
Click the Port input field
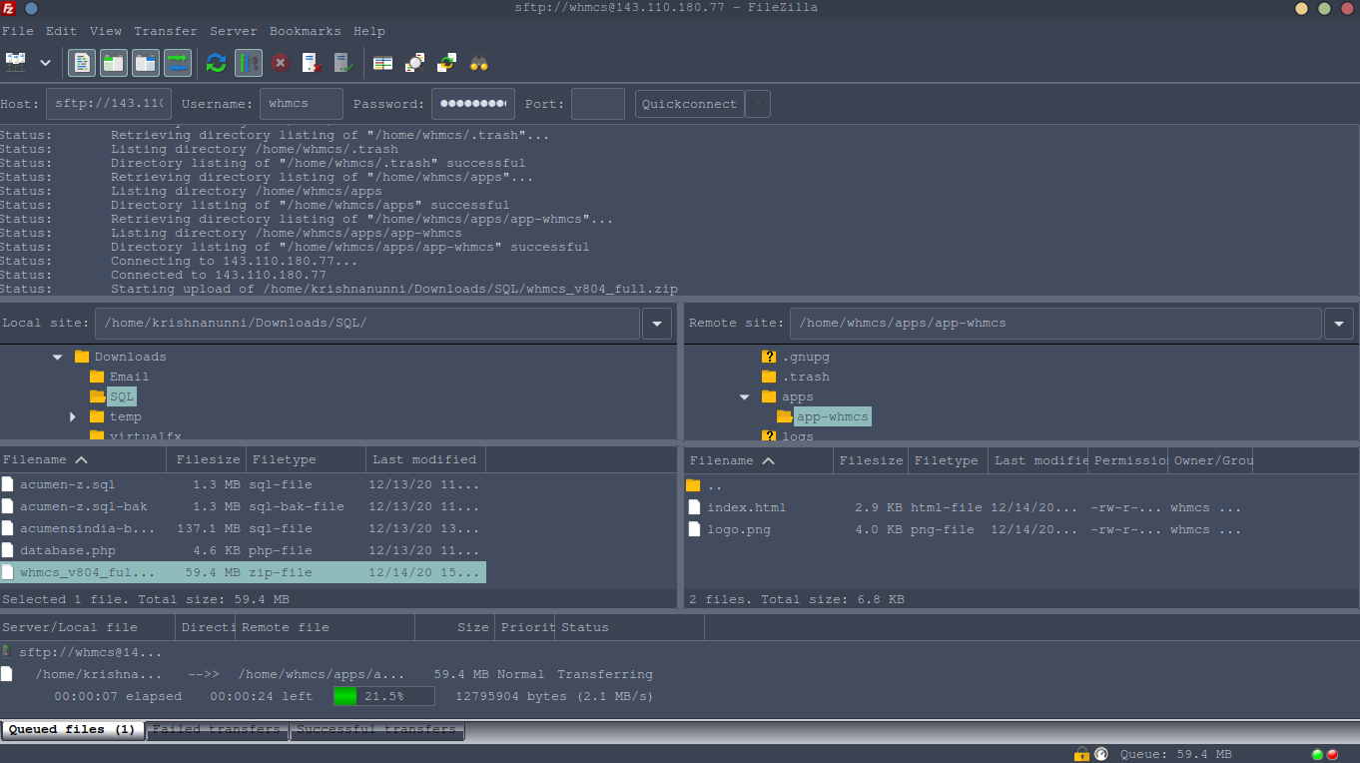597,104
